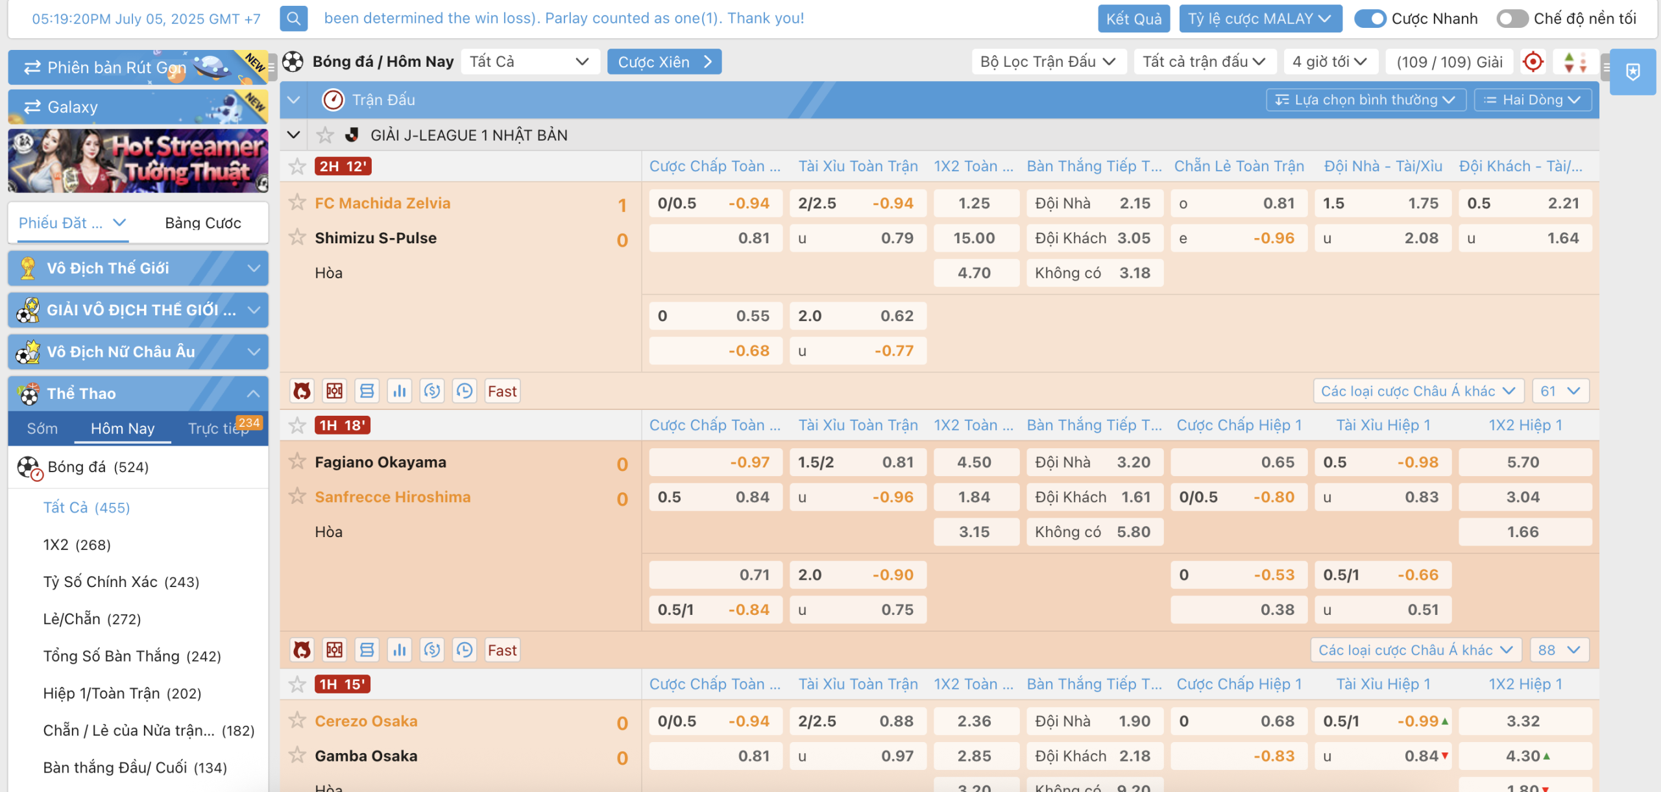Viewport: 1661px width, 792px height.
Task: Click the Cược Xiên button
Action: pyautogui.click(x=664, y=62)
